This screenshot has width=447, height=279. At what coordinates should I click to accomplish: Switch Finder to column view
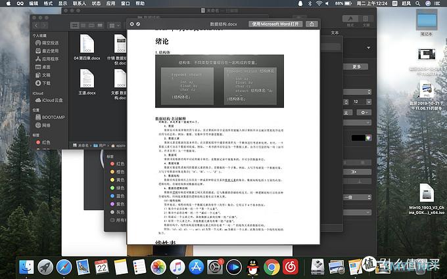(91, 26)
